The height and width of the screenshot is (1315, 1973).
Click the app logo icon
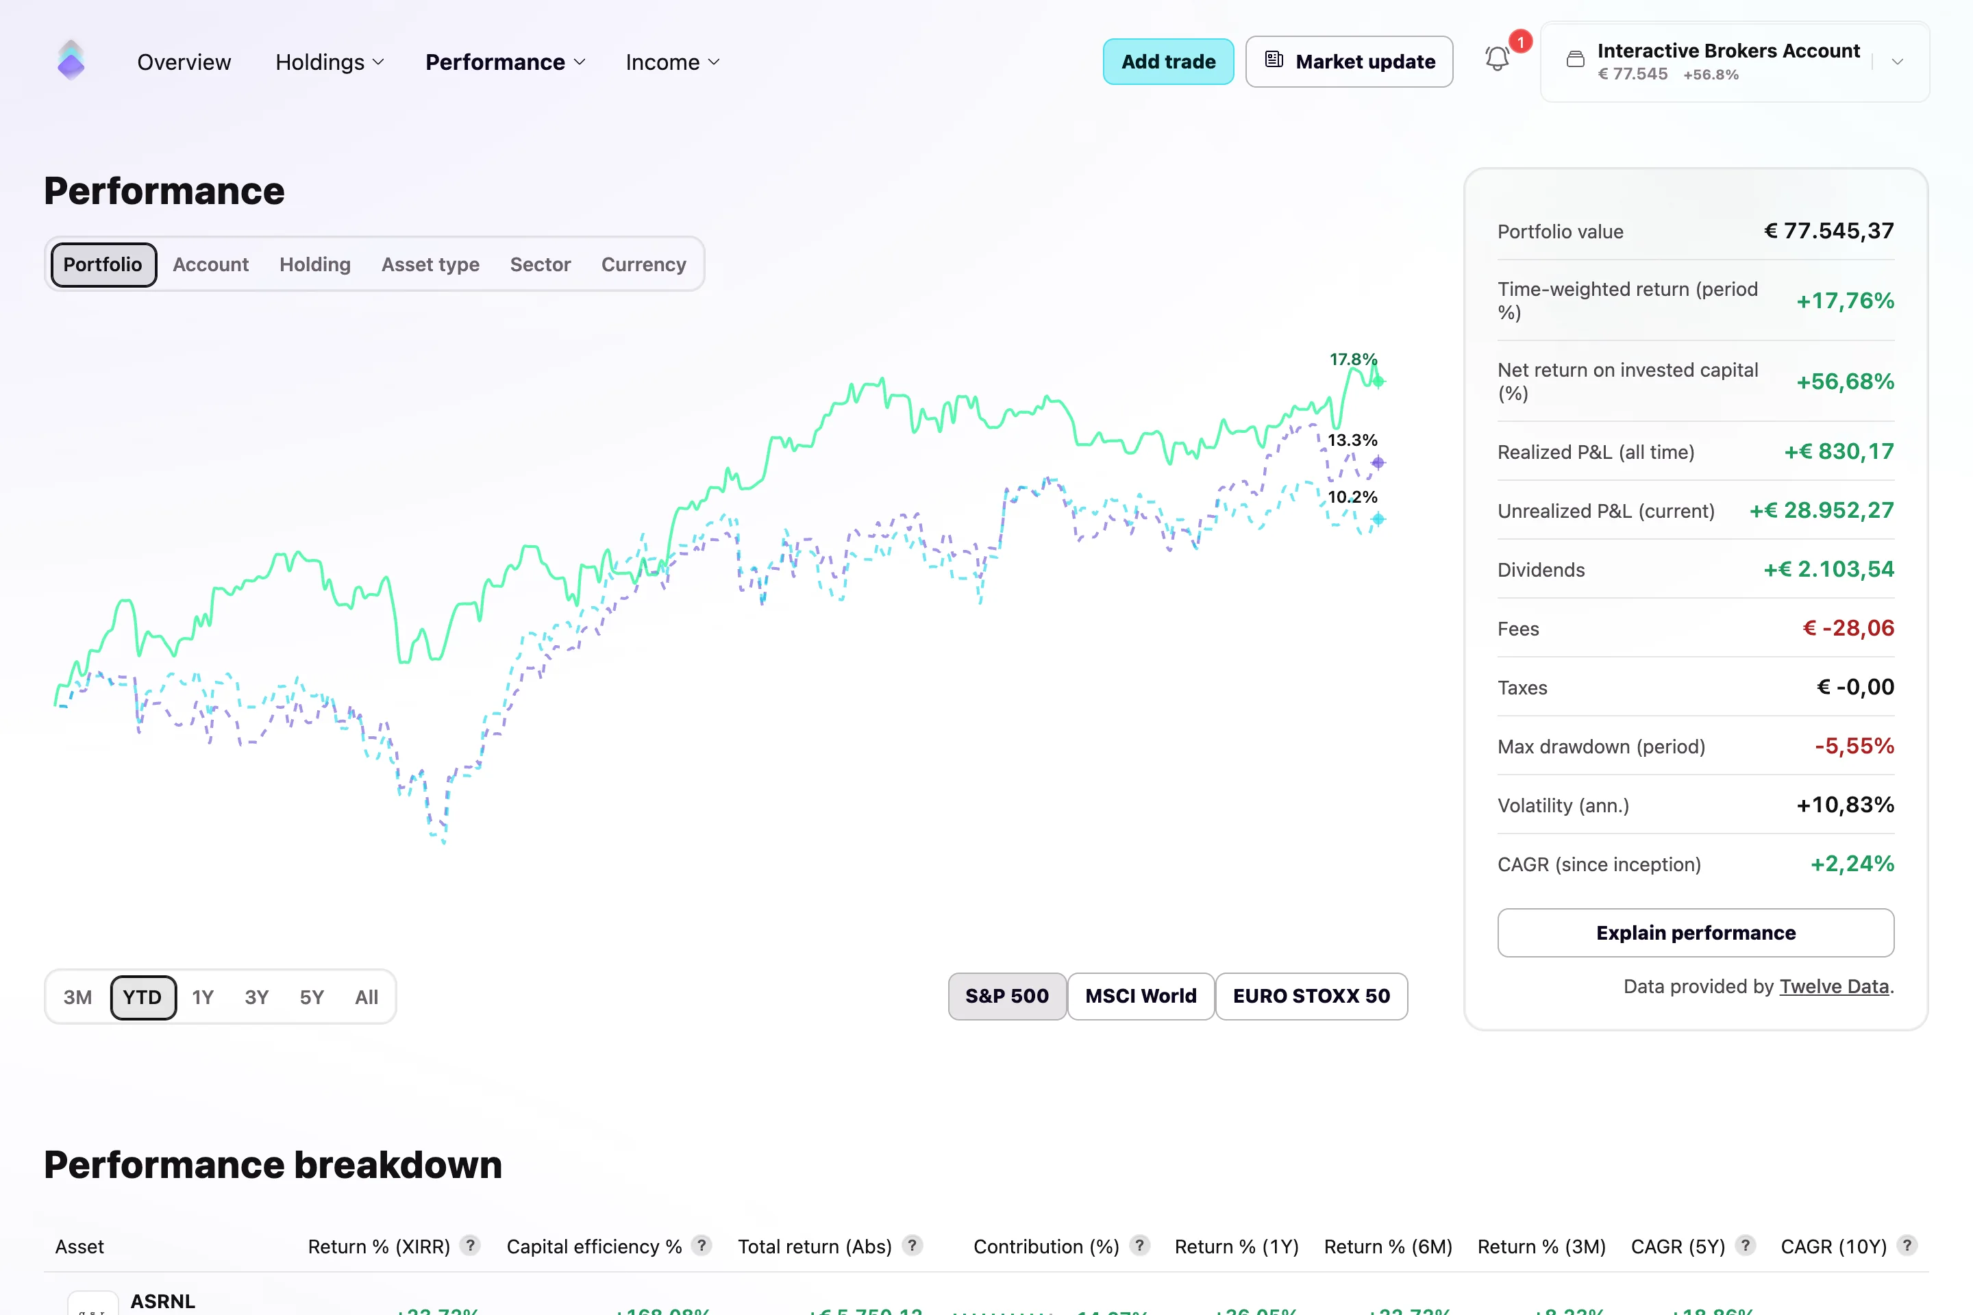71,60
